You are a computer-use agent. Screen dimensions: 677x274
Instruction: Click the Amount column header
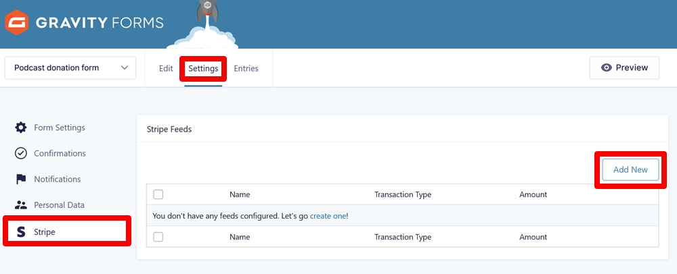point(533,194)
